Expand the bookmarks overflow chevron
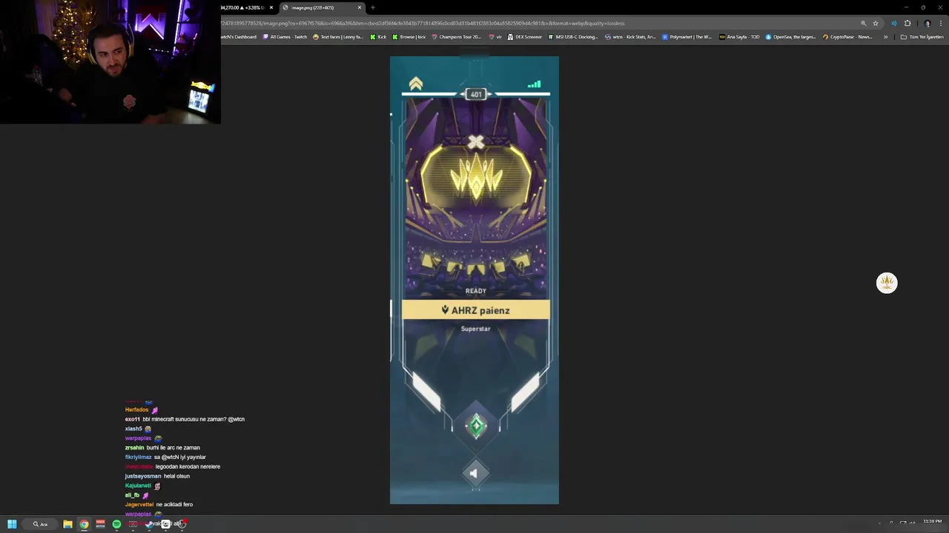 pos(885,37)
